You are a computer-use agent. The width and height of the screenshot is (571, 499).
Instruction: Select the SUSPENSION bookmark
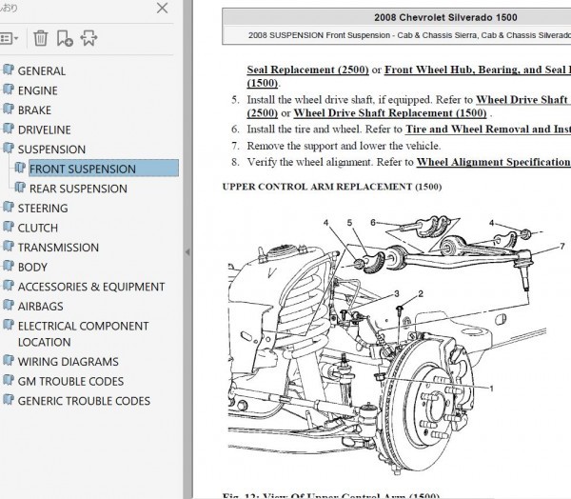51,150
